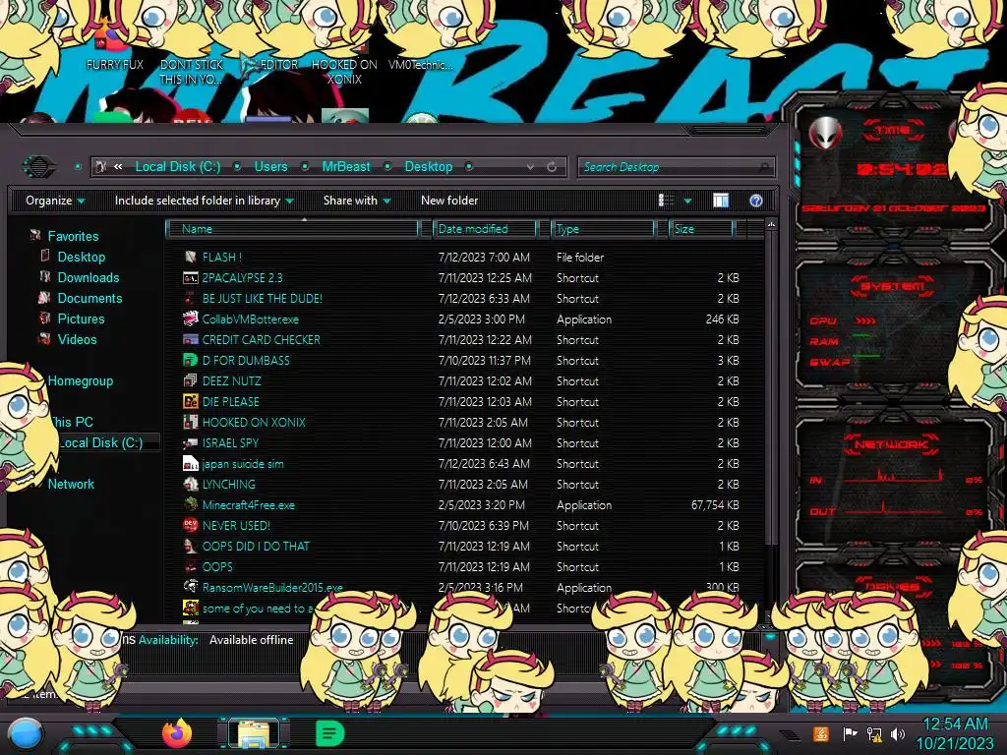Open Firefox from the taskbar
This screenshot has height=755, width=1007.
tap(177, 733)
